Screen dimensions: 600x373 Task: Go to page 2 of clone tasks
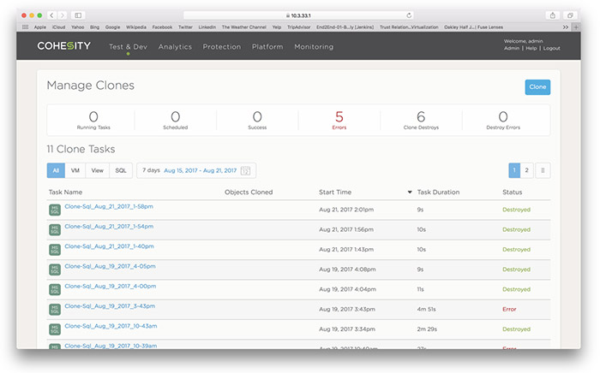(x=527, y=170)
